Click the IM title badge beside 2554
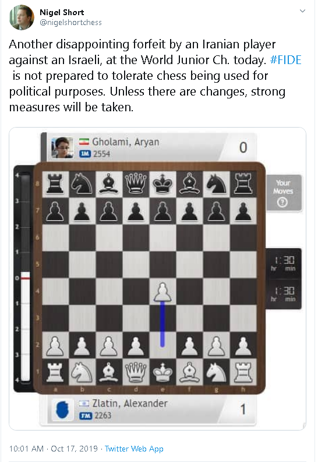 click(85, 154)
